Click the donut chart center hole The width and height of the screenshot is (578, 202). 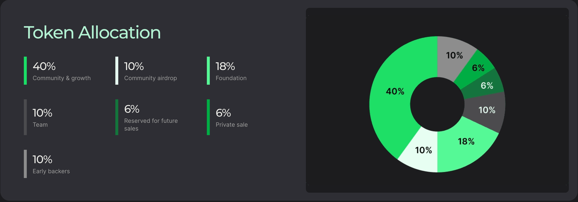point(437,104)
